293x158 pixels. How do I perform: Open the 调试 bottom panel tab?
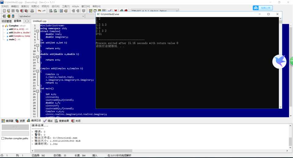point(48,121)
